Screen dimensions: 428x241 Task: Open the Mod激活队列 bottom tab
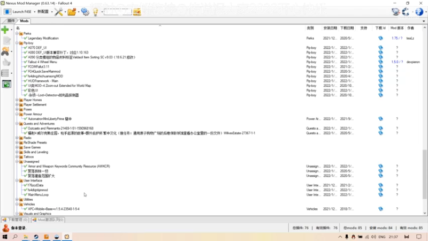pyautogui.click(x=48, y=220)
